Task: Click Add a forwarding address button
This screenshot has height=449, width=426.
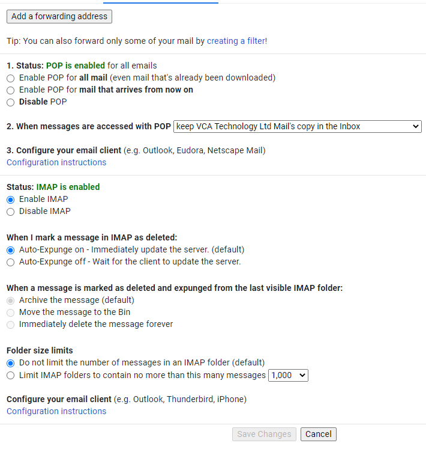Action: [x=59, y=16]
